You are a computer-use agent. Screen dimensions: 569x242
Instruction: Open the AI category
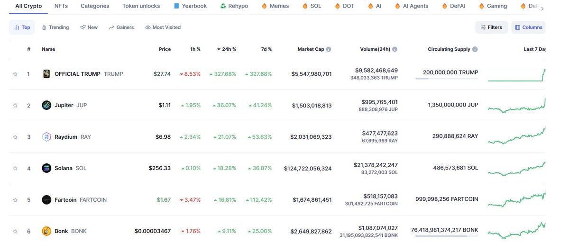pyautogui.click(x=375, y=6)
